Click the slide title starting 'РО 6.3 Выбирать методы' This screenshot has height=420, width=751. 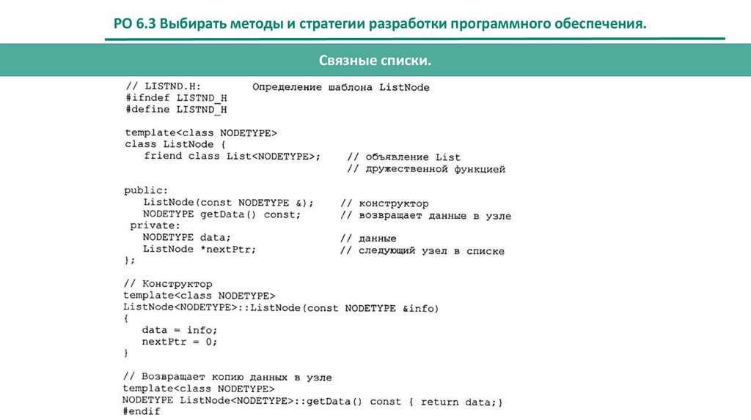[380, 23]
